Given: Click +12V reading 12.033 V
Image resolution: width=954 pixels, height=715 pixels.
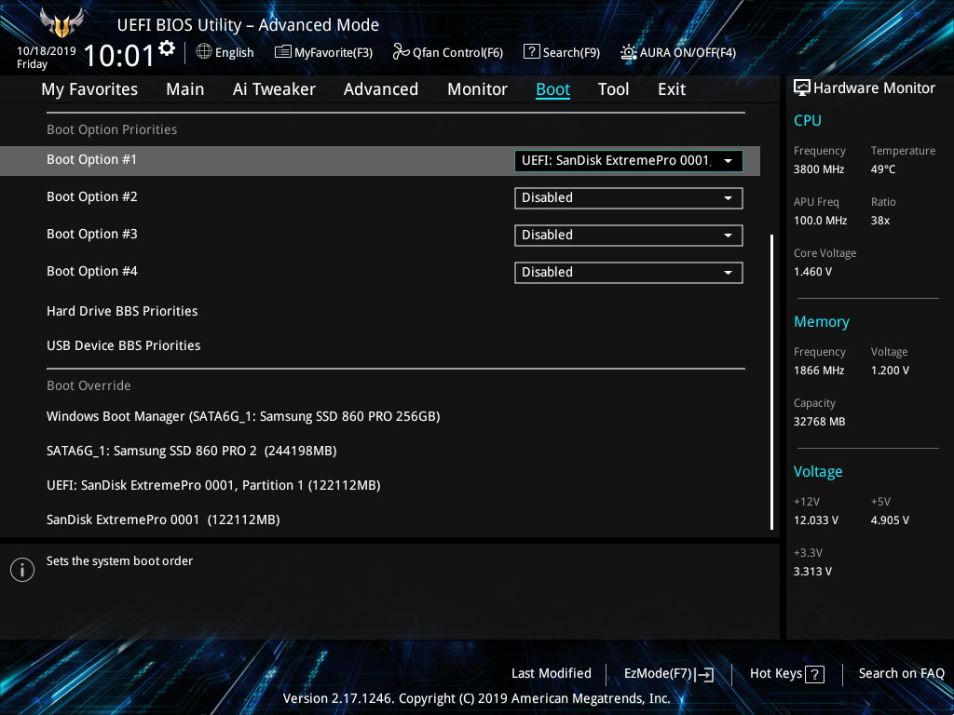Looking at the screenshot, I should coord(816,519).
